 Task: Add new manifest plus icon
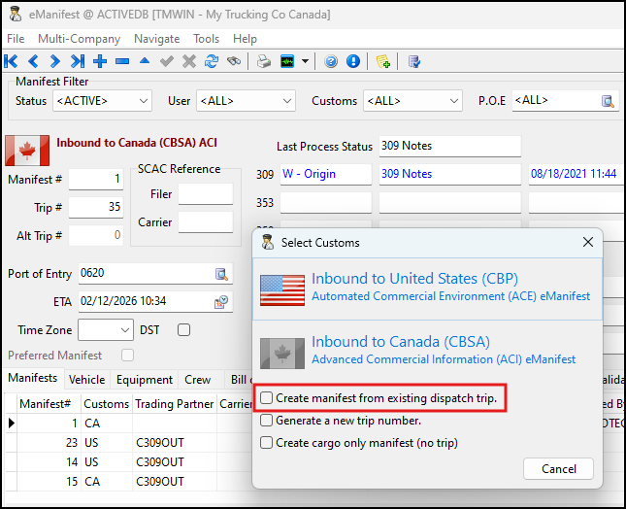(x=100, y=61)
